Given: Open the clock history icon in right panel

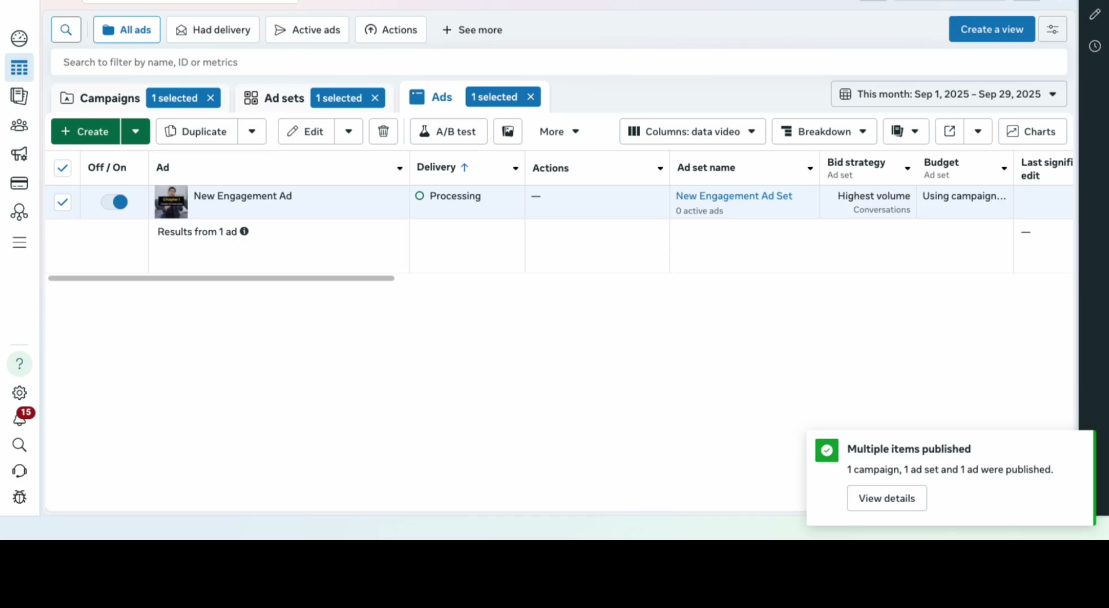Looking at the screenshot, I should pyautogui.click(x=1094, y=46).
